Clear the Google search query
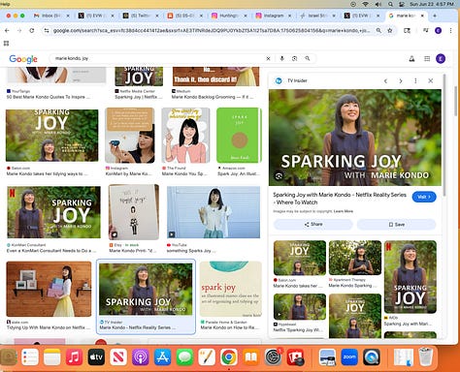This screenshot has height=372, width=460. [x=268, y=58]
